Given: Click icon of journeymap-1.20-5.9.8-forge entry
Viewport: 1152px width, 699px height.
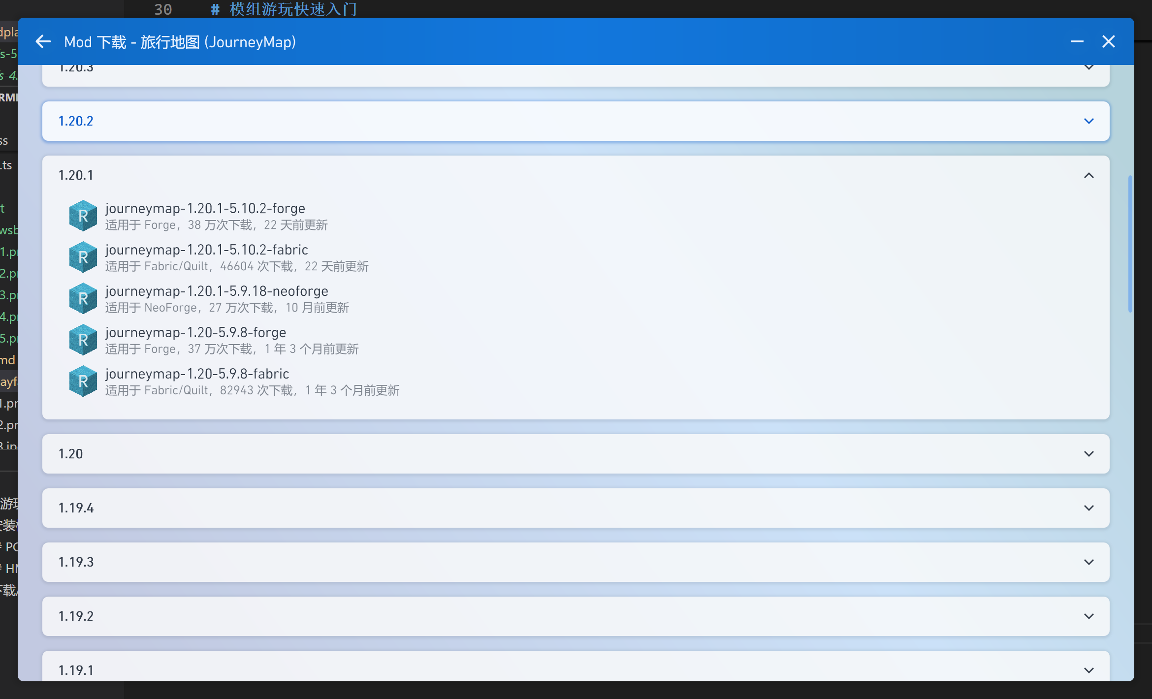Looking at the screenshot, I should coord(83,340).
